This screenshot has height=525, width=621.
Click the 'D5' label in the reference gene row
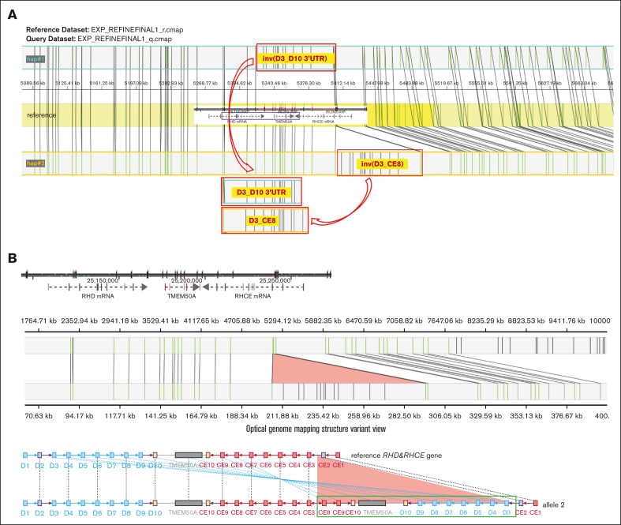(83, 466)
